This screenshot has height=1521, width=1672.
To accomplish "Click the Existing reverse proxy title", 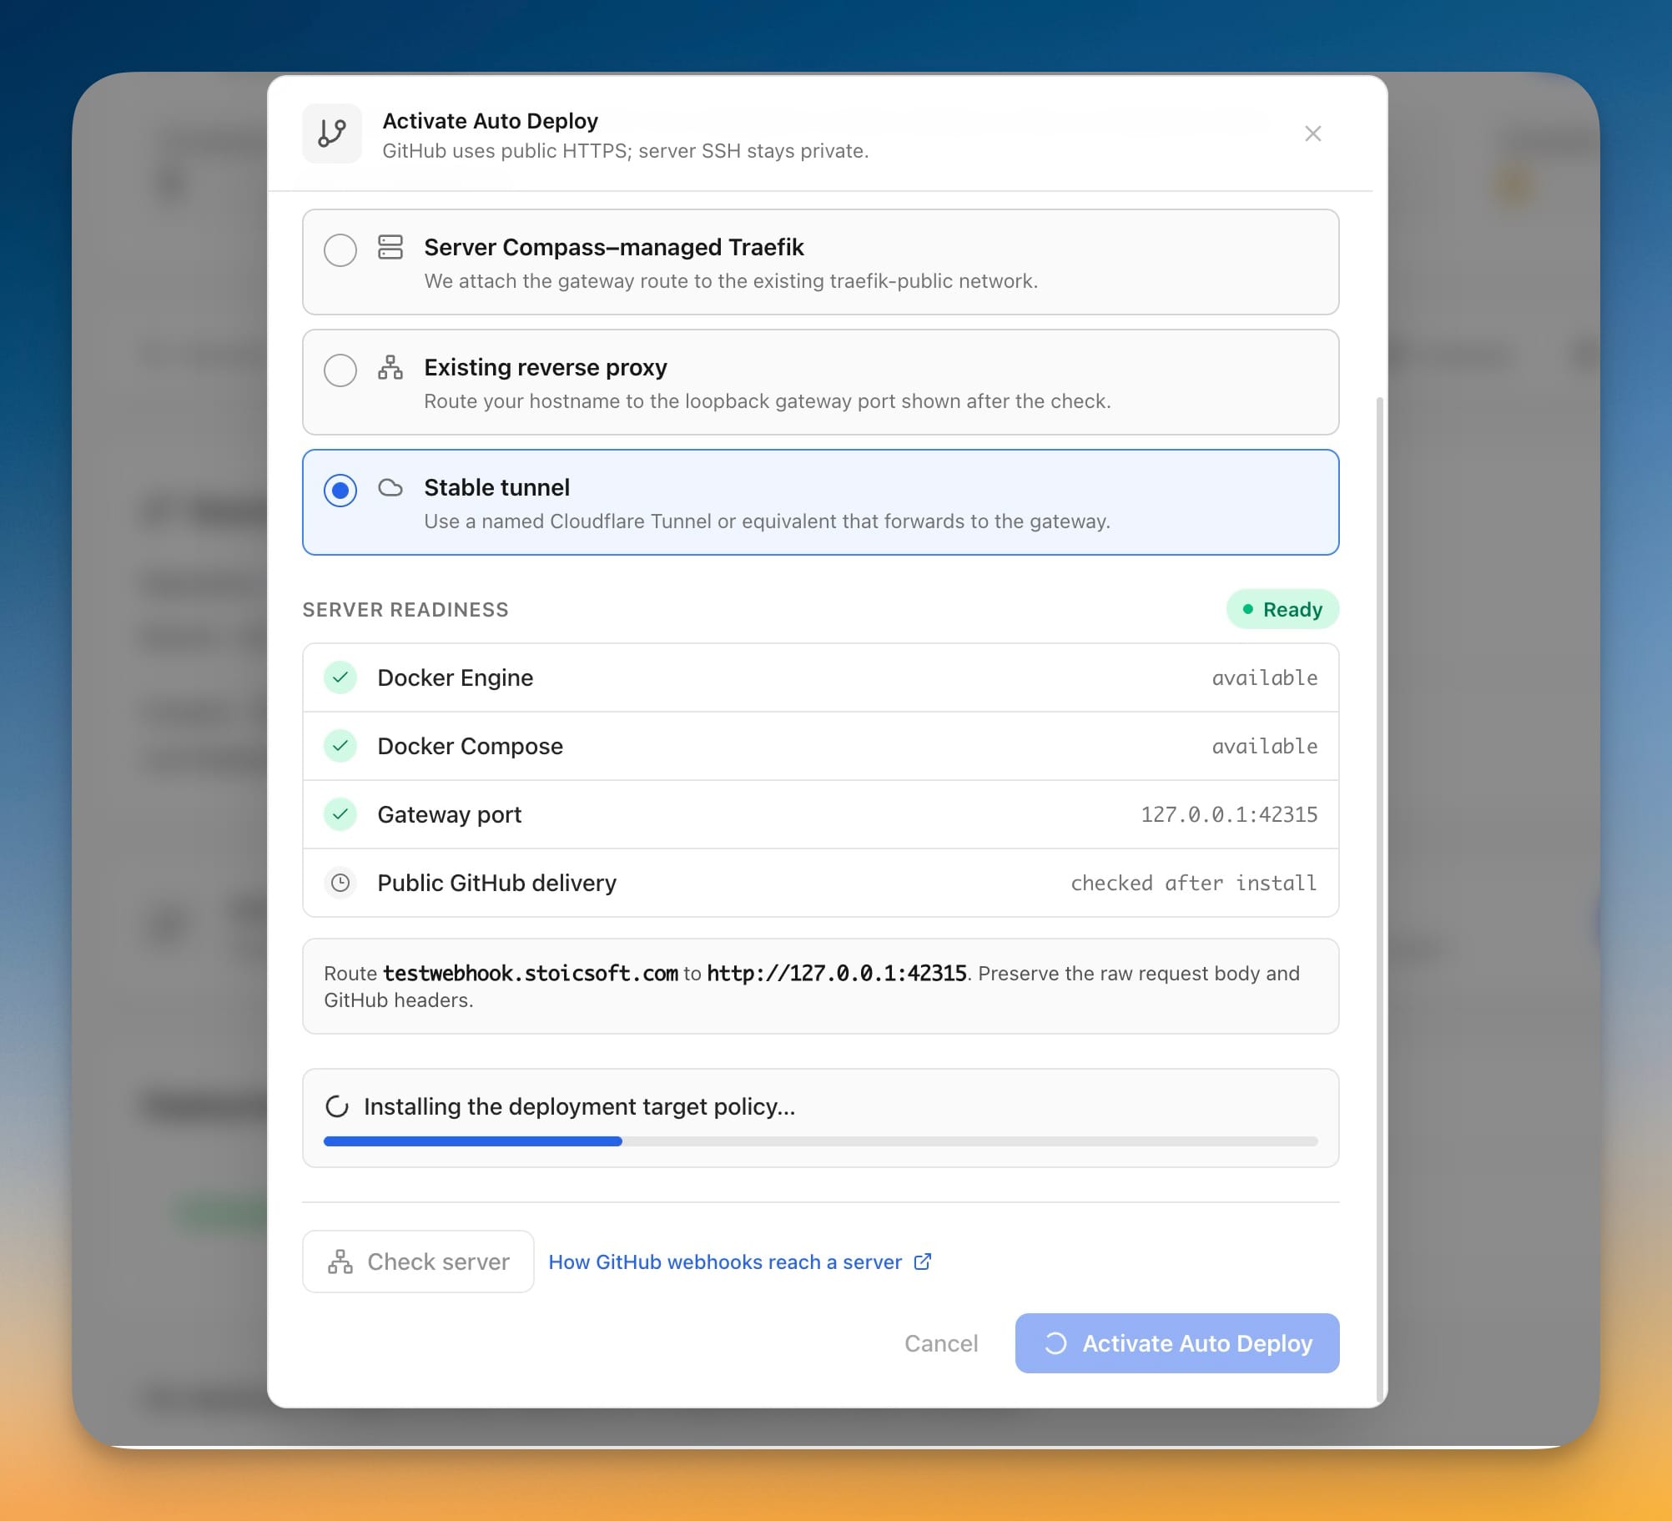I will (546, 367).
